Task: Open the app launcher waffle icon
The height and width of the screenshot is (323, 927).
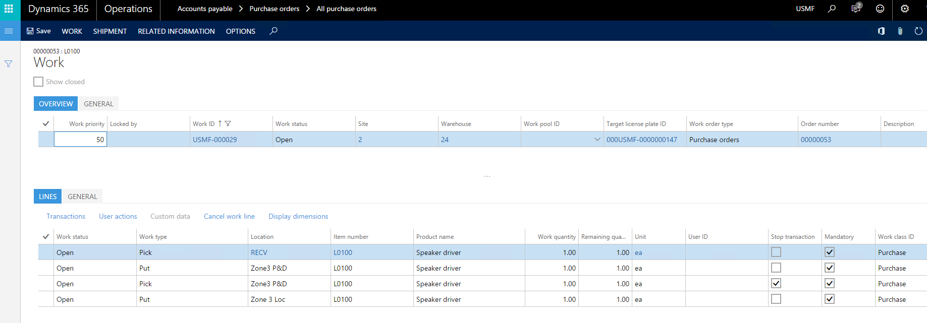Action: tap(9, 9)
